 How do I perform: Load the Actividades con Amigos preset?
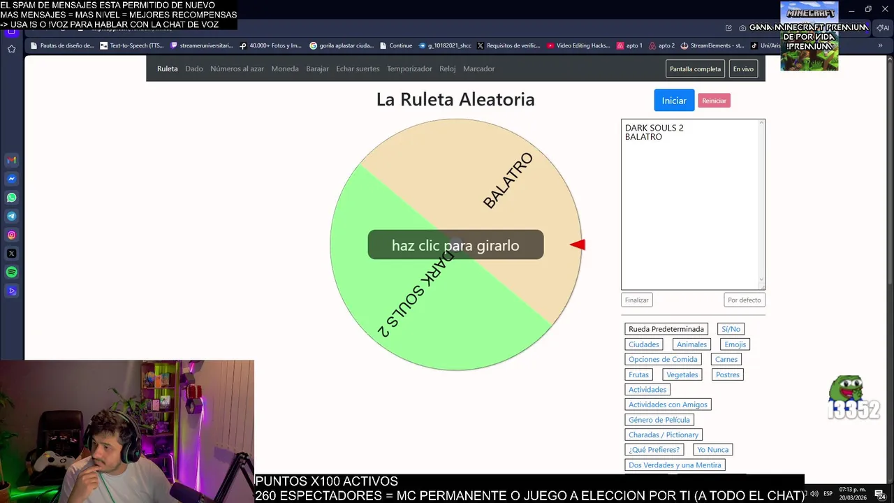click(x=668, y=404)
